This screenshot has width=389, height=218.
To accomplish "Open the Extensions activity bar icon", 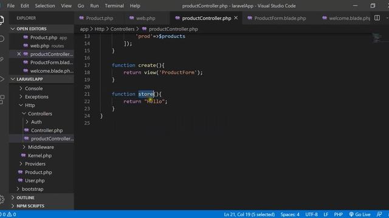I will (2, 99).
